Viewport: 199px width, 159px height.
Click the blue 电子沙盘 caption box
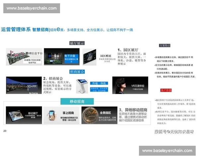71,58
